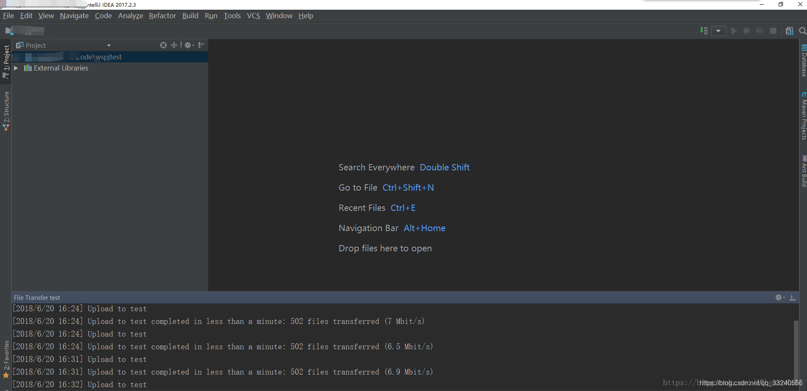The image size is (807, 391).
Task: Hide the Project panel with the arrow icon
Action: click(202, 45)
